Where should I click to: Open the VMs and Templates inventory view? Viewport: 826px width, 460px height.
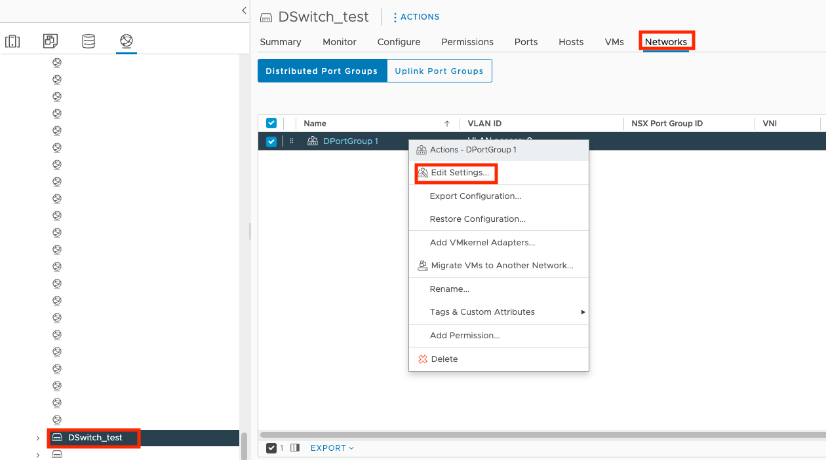(50, 41)
